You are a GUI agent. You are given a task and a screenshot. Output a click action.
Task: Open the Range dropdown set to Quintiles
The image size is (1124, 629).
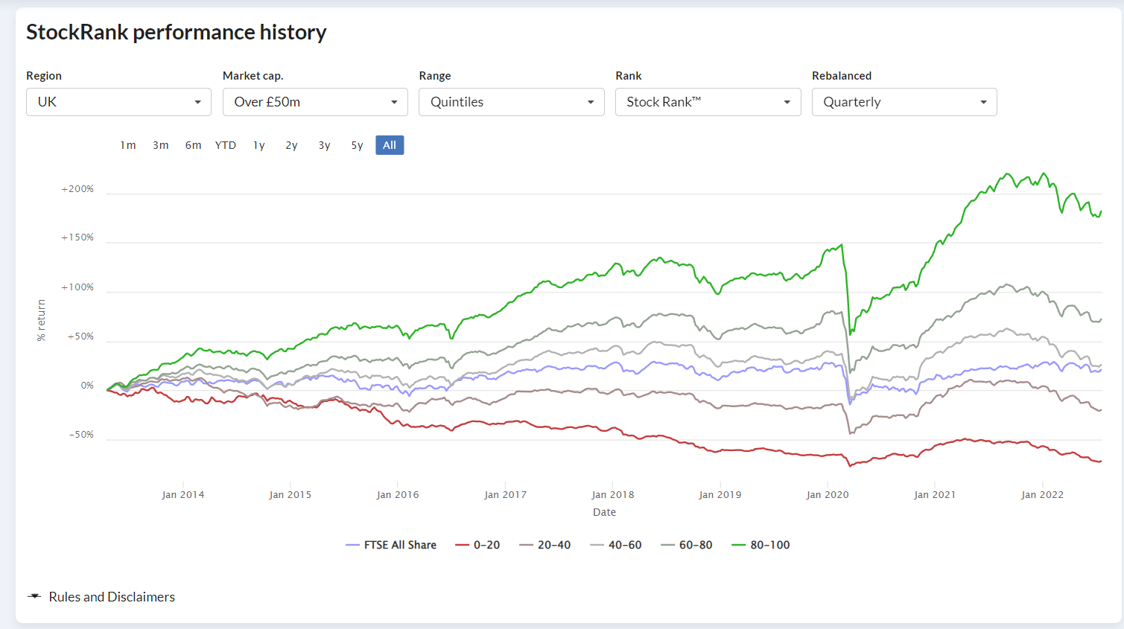point(512,102)
